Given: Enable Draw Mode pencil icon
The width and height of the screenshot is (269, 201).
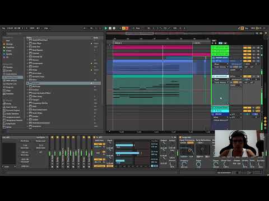Looking at the screenshot, I should pos(239,28).
